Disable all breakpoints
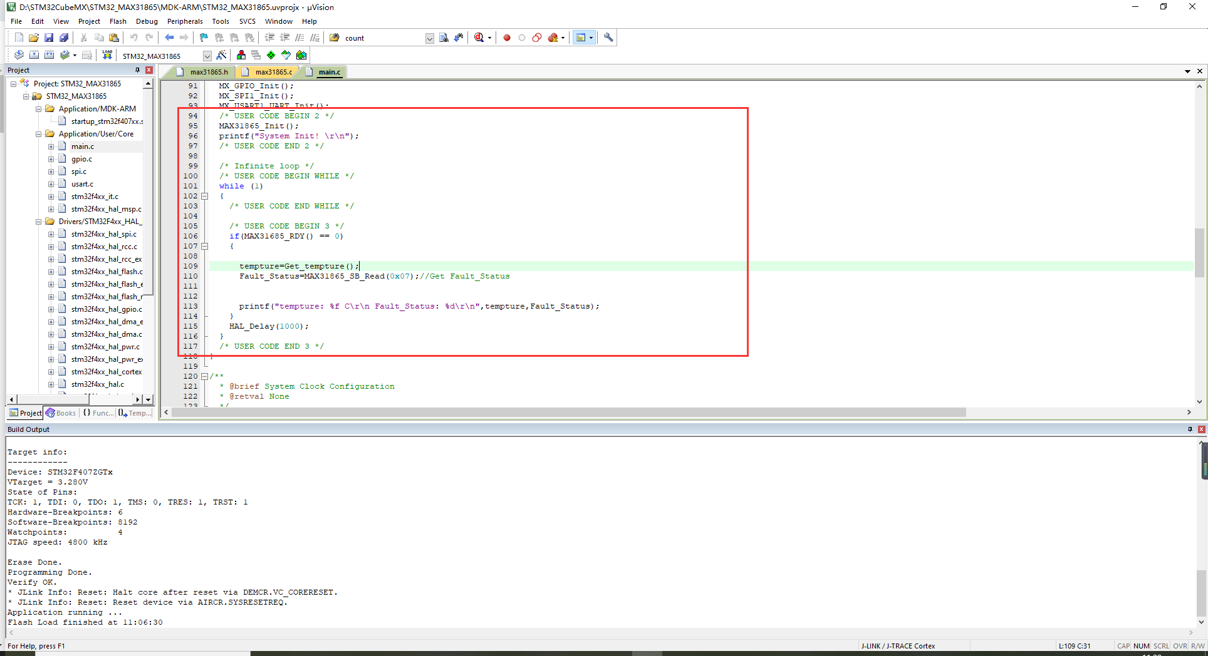This screenshot has height=656, width=1208. coord(537,38)
